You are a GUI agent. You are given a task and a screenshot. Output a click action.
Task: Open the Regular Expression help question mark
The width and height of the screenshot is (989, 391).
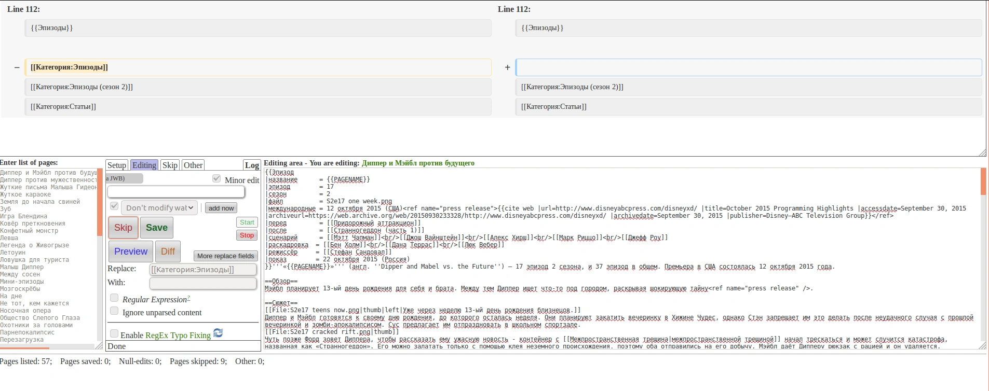pyautogui.click(x=188, y=298)
